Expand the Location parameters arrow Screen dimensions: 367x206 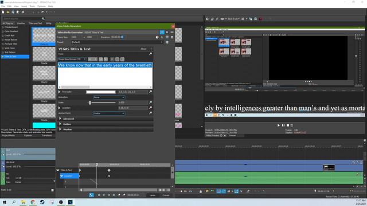tap(60, 108)
